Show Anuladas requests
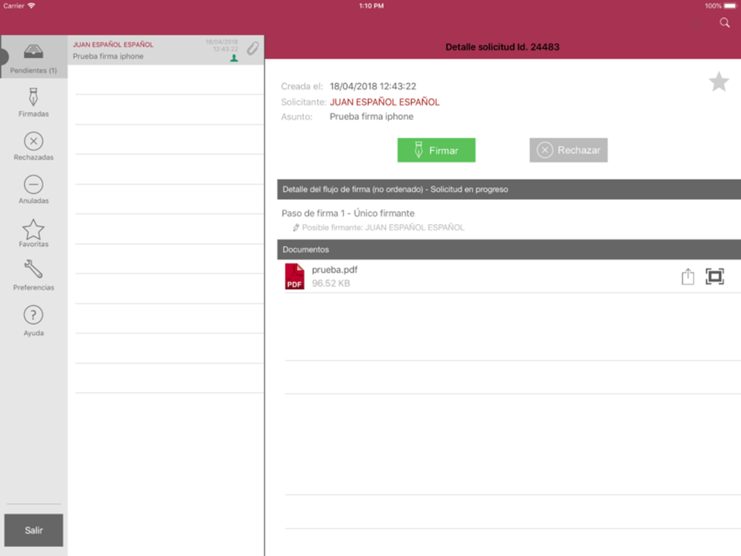The image size is (741, 556). [x=33, y=190]
